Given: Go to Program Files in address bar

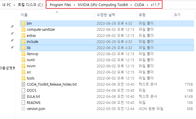Looking at the screenshot, I should [60, 5].
